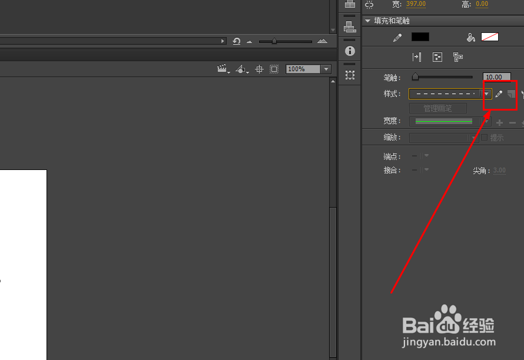The height and width of the screenshot is (360, 524).
Task: Click the third icon below the fill swatch
Action: click(x=458, y=57)
